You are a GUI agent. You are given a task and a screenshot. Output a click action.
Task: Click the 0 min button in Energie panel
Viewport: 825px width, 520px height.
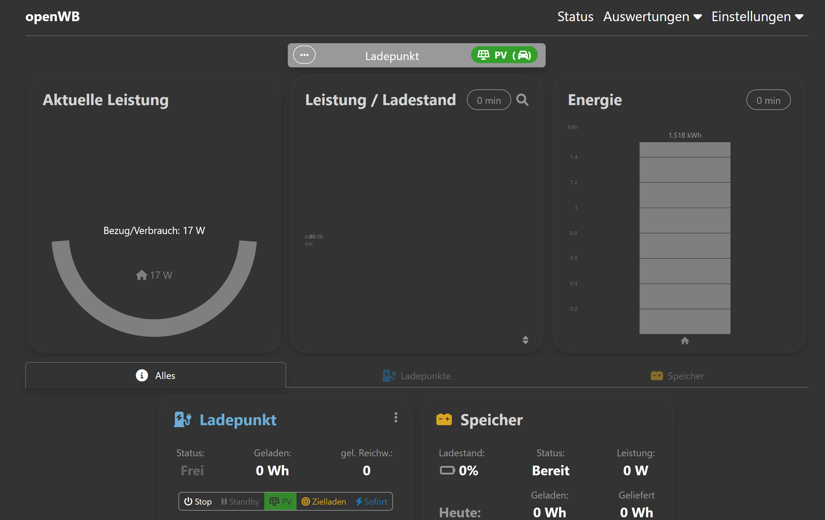768,100
